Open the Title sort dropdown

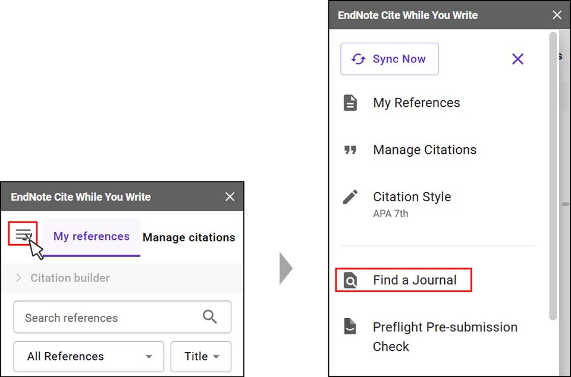click(x=201, y=357)
